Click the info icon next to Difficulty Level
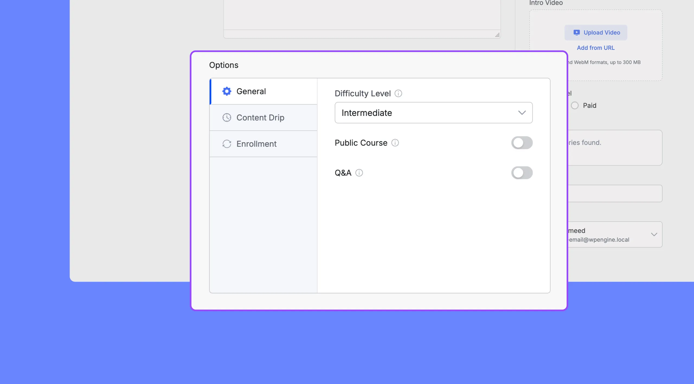Viewport: 694px width, 384px height. coord(398,93)
